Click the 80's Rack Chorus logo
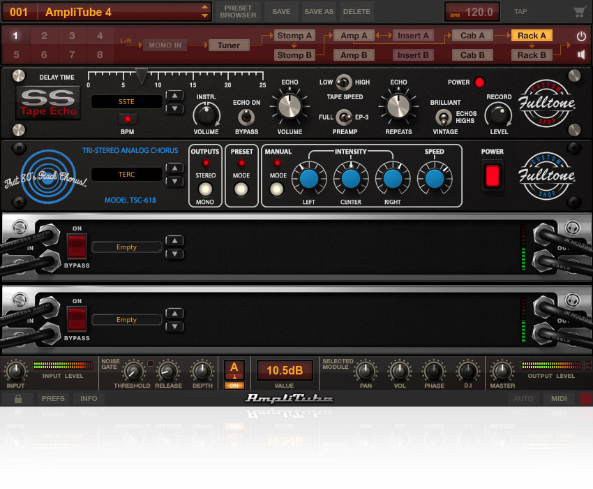 click(47, 177)
